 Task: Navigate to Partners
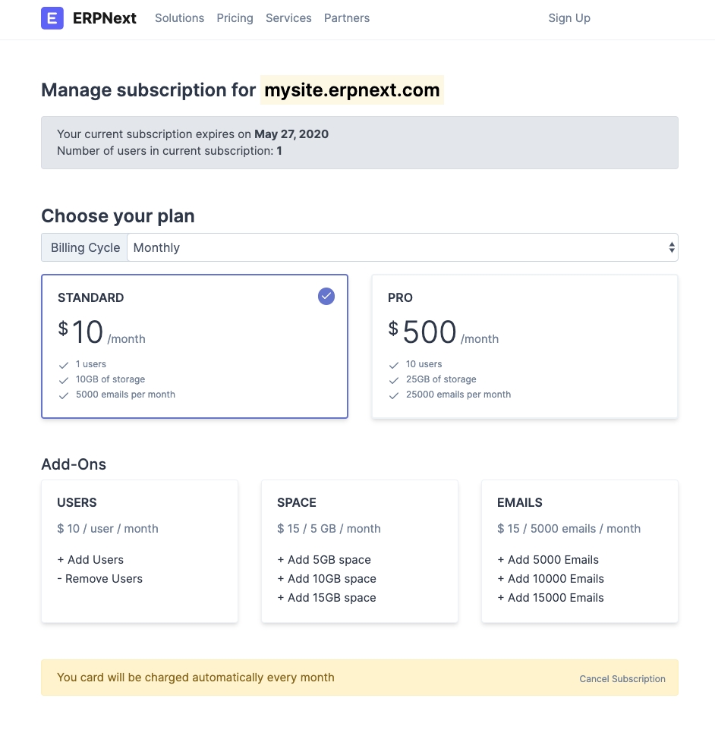tap(347, 18)
